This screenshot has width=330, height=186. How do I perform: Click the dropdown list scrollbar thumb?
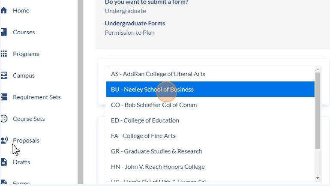click(318, 111)
